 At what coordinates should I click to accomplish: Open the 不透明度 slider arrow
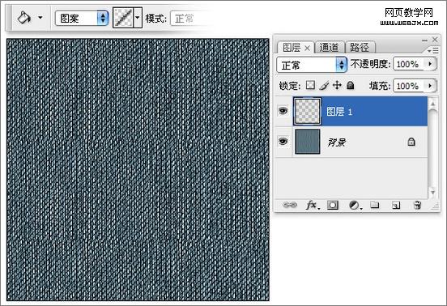coord(431,63)
